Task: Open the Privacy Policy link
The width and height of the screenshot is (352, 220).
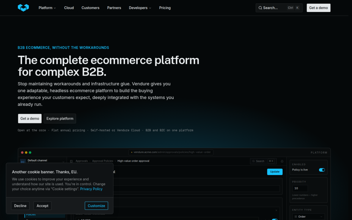Action: tap(91, 189)
